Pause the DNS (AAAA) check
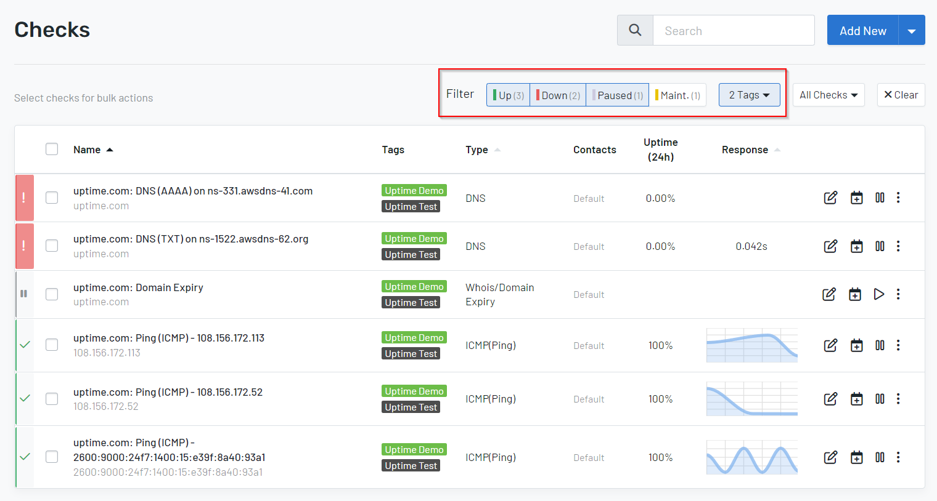937x501 pixels. coord(880,198)
